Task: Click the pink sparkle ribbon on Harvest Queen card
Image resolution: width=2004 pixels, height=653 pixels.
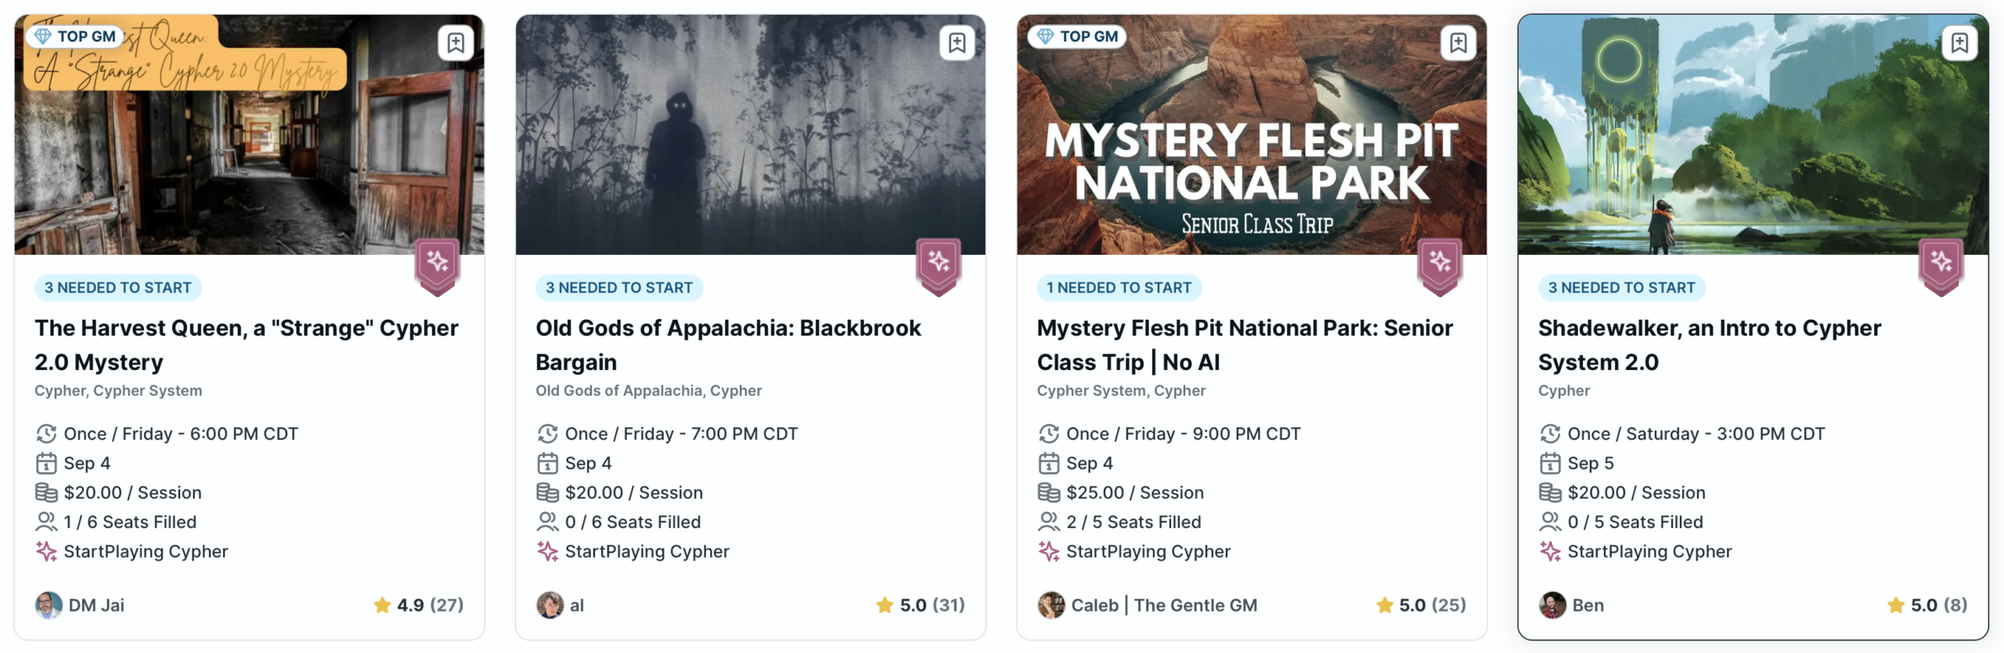Action: (437, 267)
